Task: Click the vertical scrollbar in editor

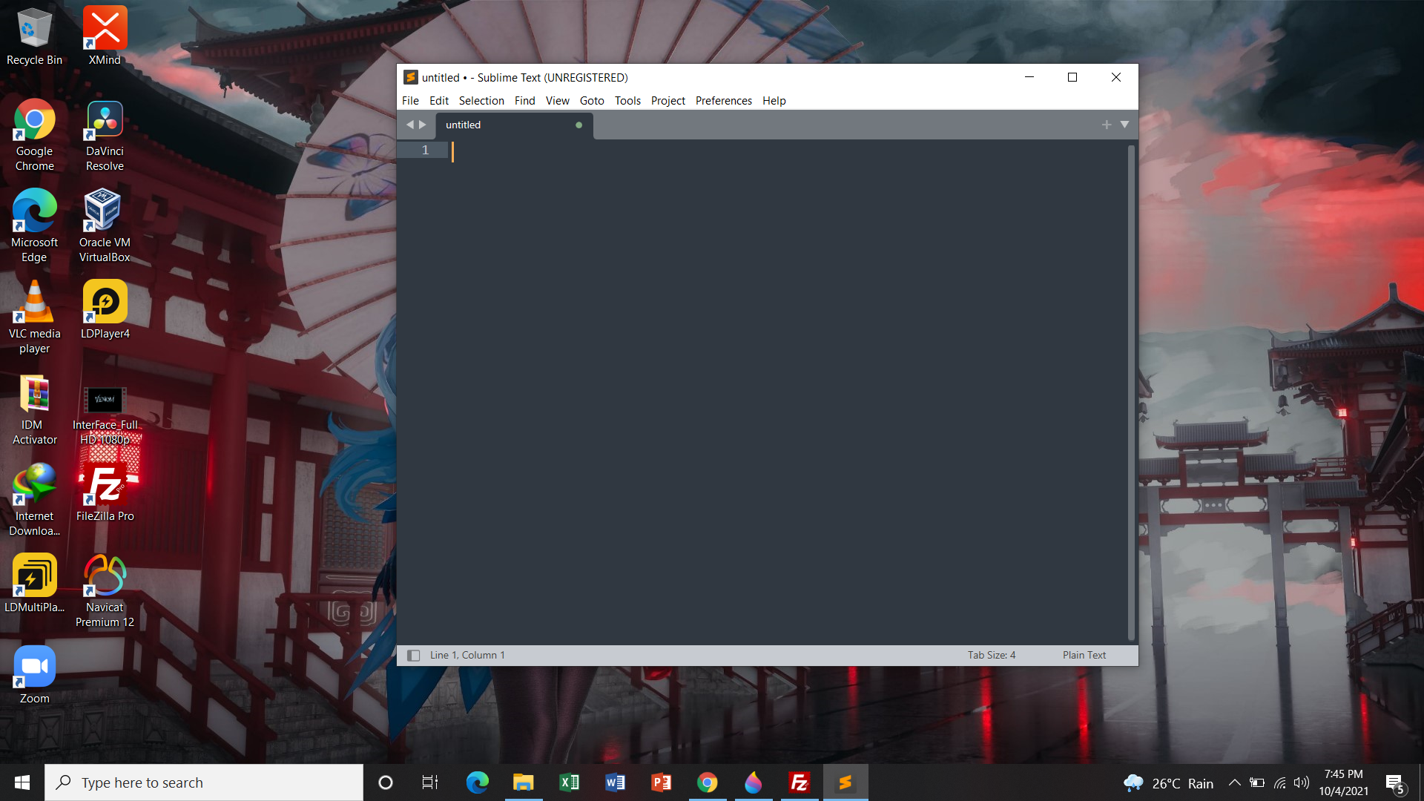Action: 1131,392
